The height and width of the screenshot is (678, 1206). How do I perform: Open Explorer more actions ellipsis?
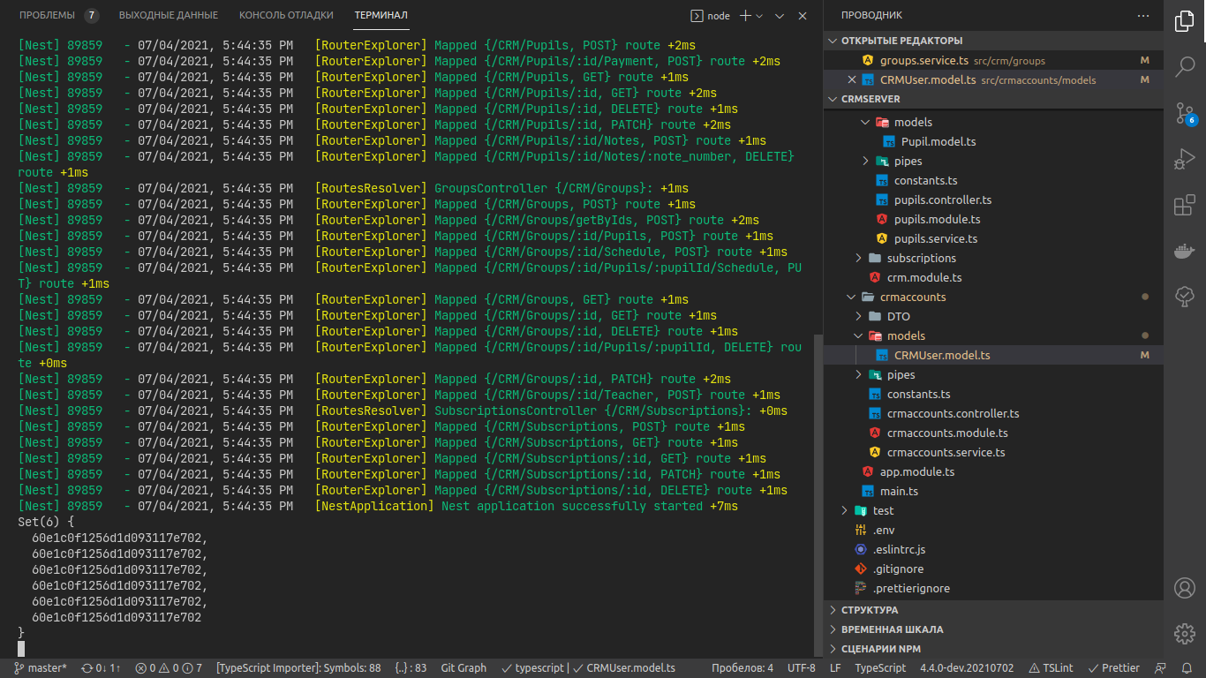[x=1144, y=15]
